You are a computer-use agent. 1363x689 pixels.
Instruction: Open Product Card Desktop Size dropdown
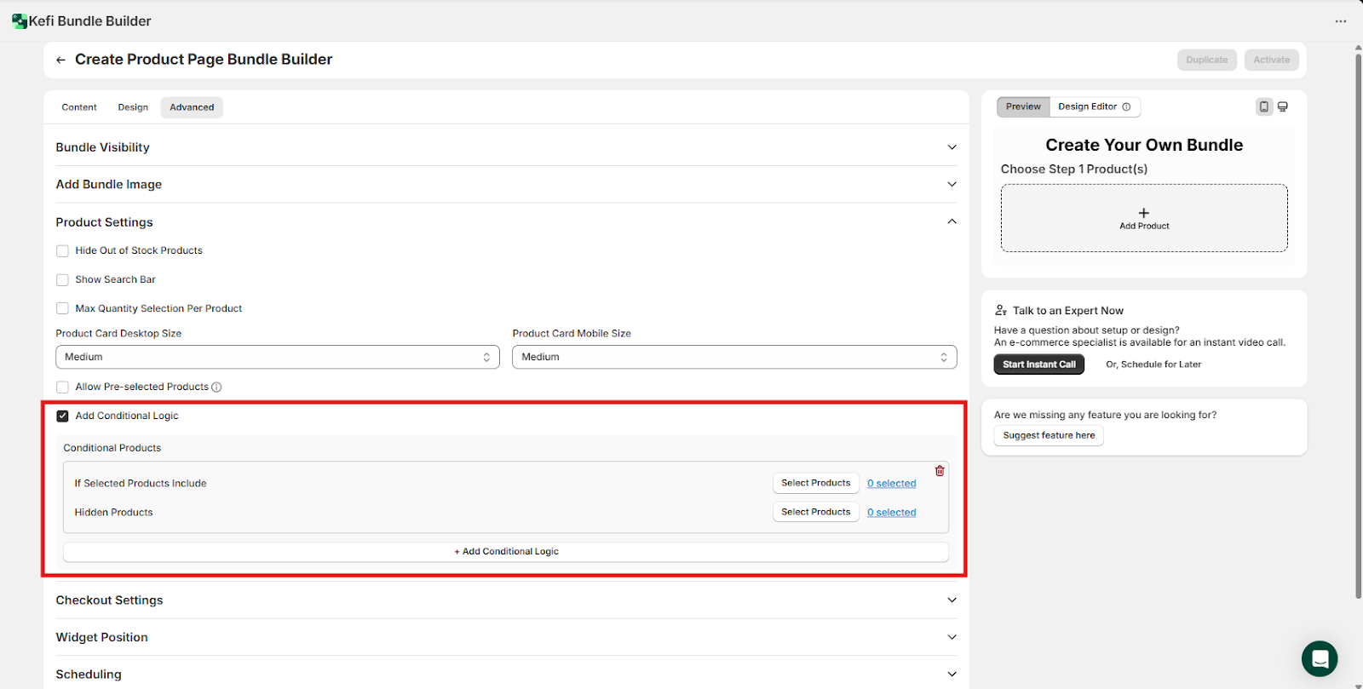[278, 357]
